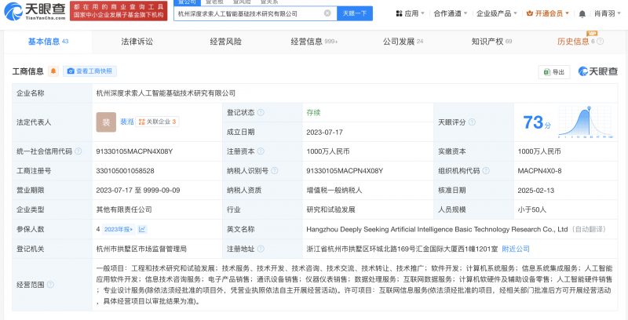Screen dimensions: 628x320
Task: Open the trend chart icon beside 2023年报
Action: pyautogui.click(x=142, y=229)
